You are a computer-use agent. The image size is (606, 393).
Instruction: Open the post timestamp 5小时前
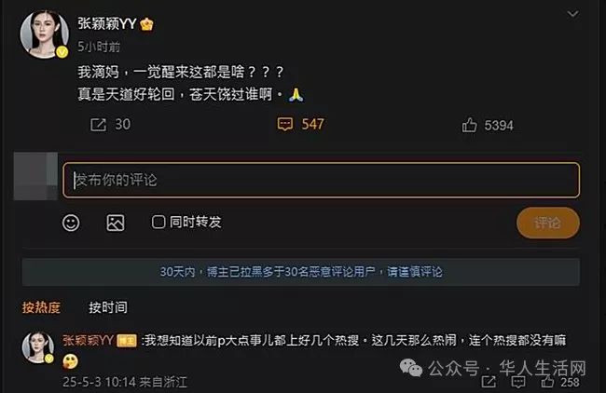click(x=99, y=47)
